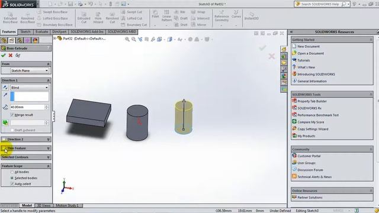The image size is (379, 213).
Task: Click Rib tool
Action: (179, 12)
